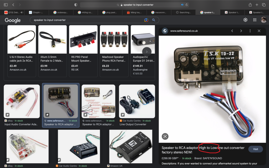Open the eBay Input Audio Converter image

click(x=22, y=101)
